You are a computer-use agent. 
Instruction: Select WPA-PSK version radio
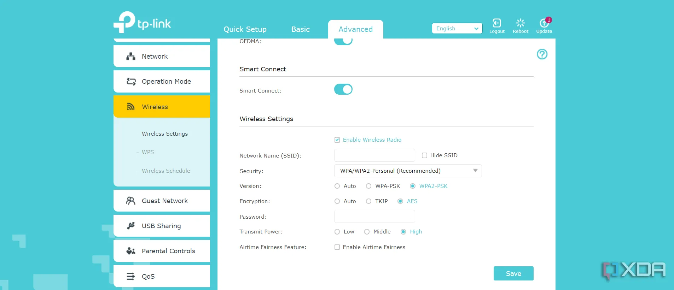[x=369, y=186]
